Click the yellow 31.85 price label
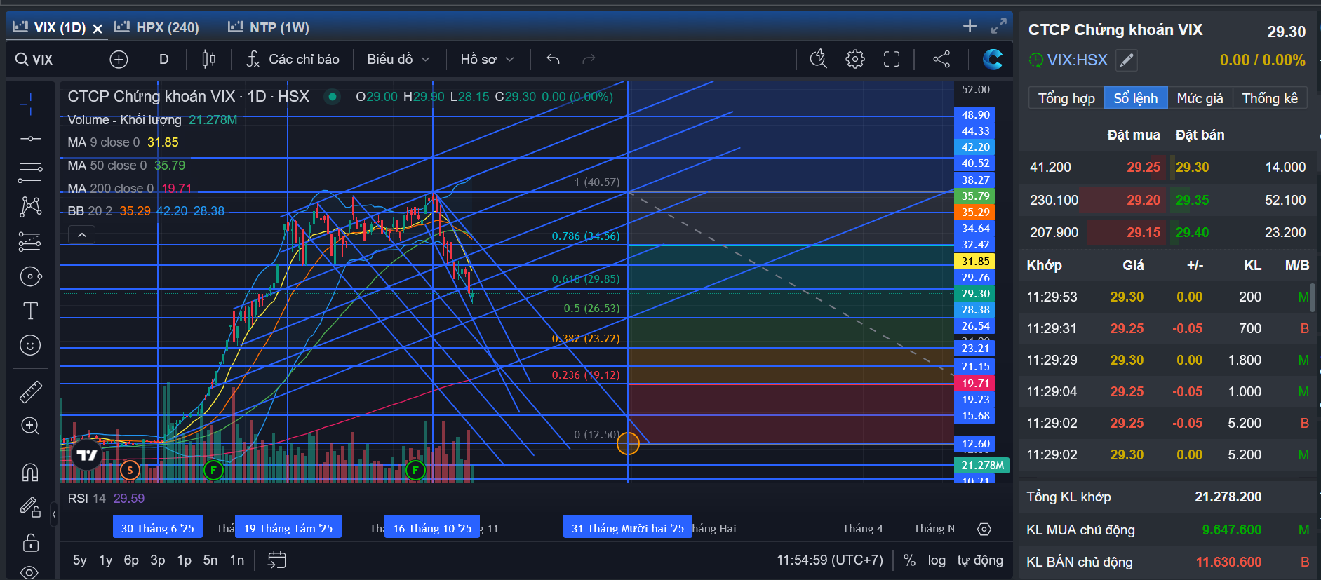 pyautogui.click(x=975, y=261)
